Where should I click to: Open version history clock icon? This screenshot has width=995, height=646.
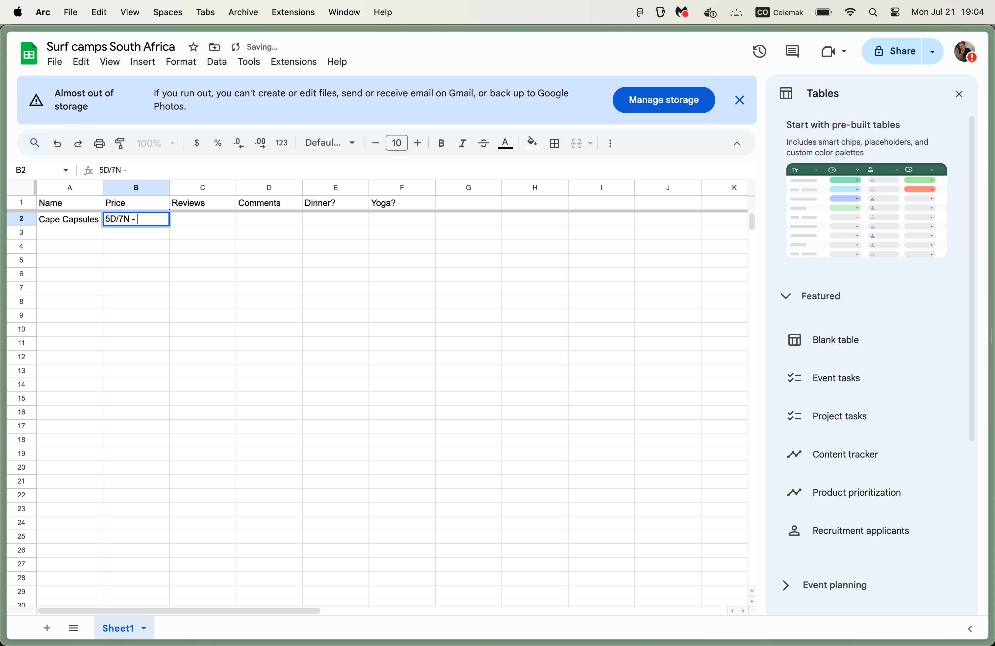759,51
